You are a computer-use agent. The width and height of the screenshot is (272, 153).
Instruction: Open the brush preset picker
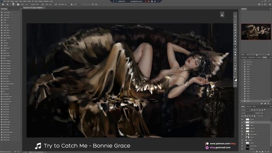13,5
